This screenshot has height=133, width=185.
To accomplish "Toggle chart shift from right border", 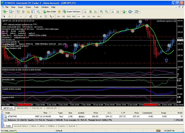I will (118, 11).
